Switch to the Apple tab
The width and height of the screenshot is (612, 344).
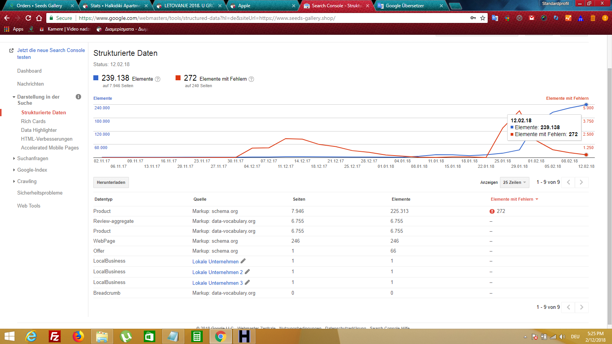(263, 6)
